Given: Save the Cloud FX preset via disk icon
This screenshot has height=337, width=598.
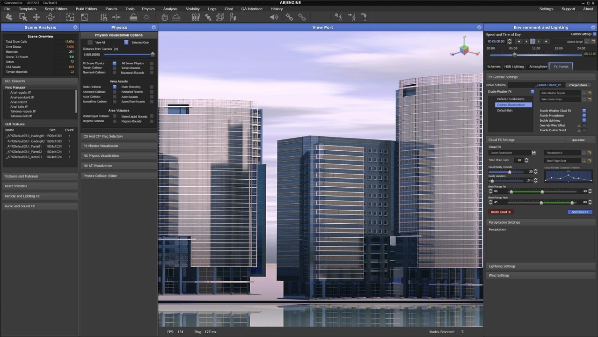Looking at the screenshot, I should point(533,153).
